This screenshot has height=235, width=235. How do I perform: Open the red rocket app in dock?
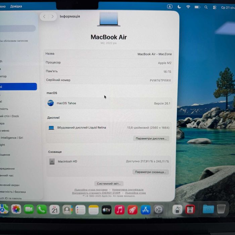point(133,210)
